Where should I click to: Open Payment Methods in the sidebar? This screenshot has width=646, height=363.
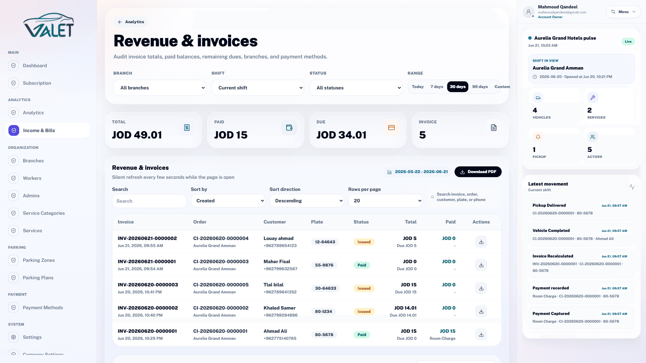(48, 308)
